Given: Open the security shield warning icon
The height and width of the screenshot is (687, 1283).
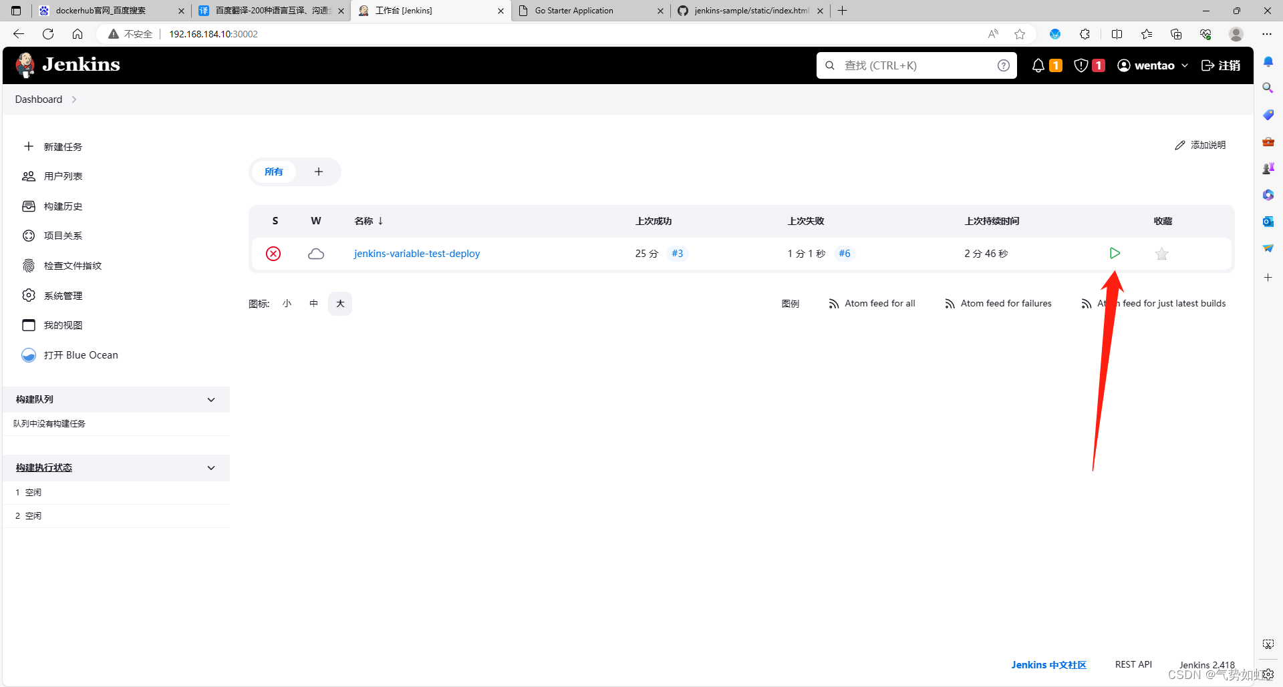Looking at the screenshot, I should point(1081,65).
